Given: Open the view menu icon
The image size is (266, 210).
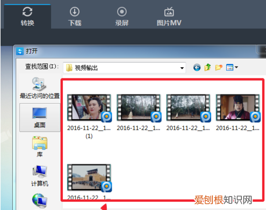Looking at the screenshot, I should pyautogui.click(x=229, y=67).
